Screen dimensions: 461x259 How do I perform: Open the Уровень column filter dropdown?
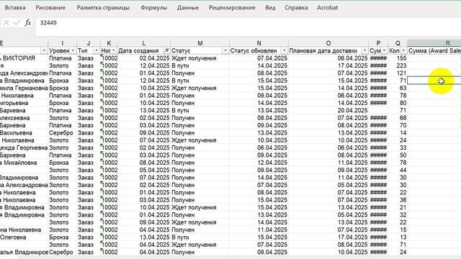[x=73, y=51]
